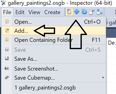Activate the scale tool icon
The height and width of the screenshot is (94, 116).
[92, 12]
